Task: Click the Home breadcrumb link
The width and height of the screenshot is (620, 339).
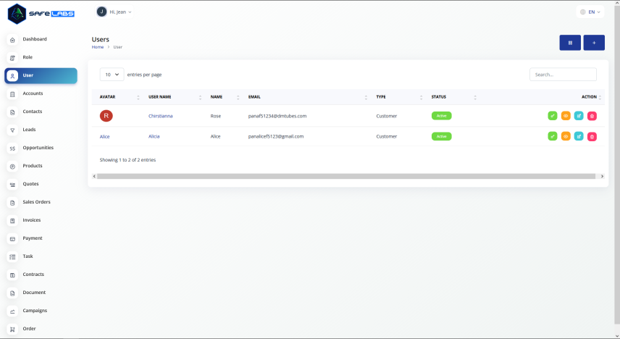Action: 98,47
